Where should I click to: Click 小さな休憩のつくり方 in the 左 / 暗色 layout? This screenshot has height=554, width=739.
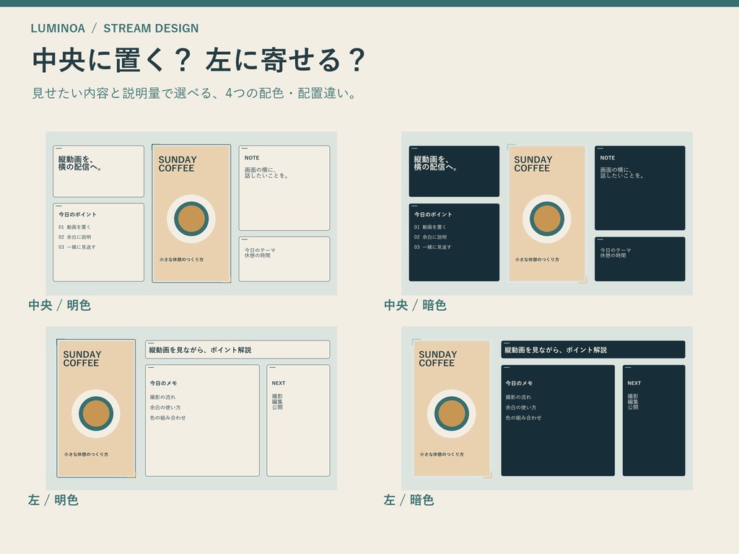[x=442, y=454]
